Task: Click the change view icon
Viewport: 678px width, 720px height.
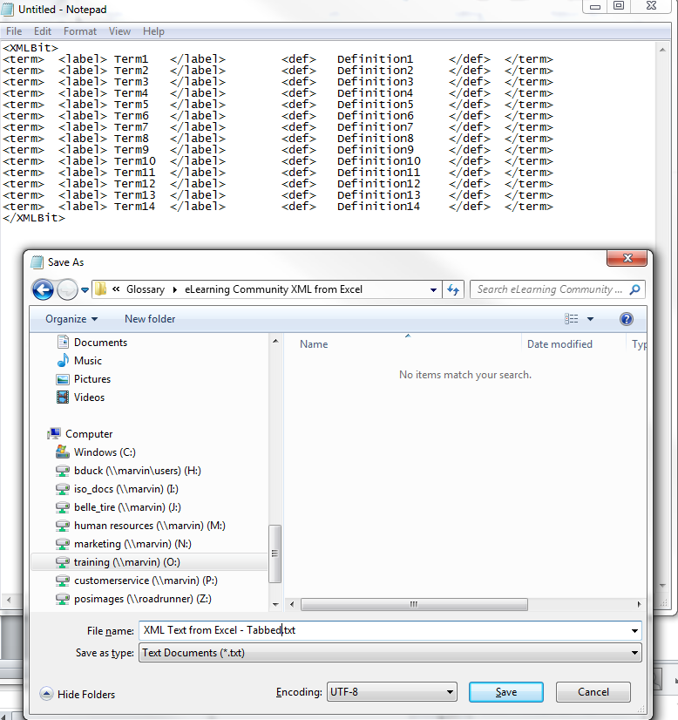Action: (572, 319)
